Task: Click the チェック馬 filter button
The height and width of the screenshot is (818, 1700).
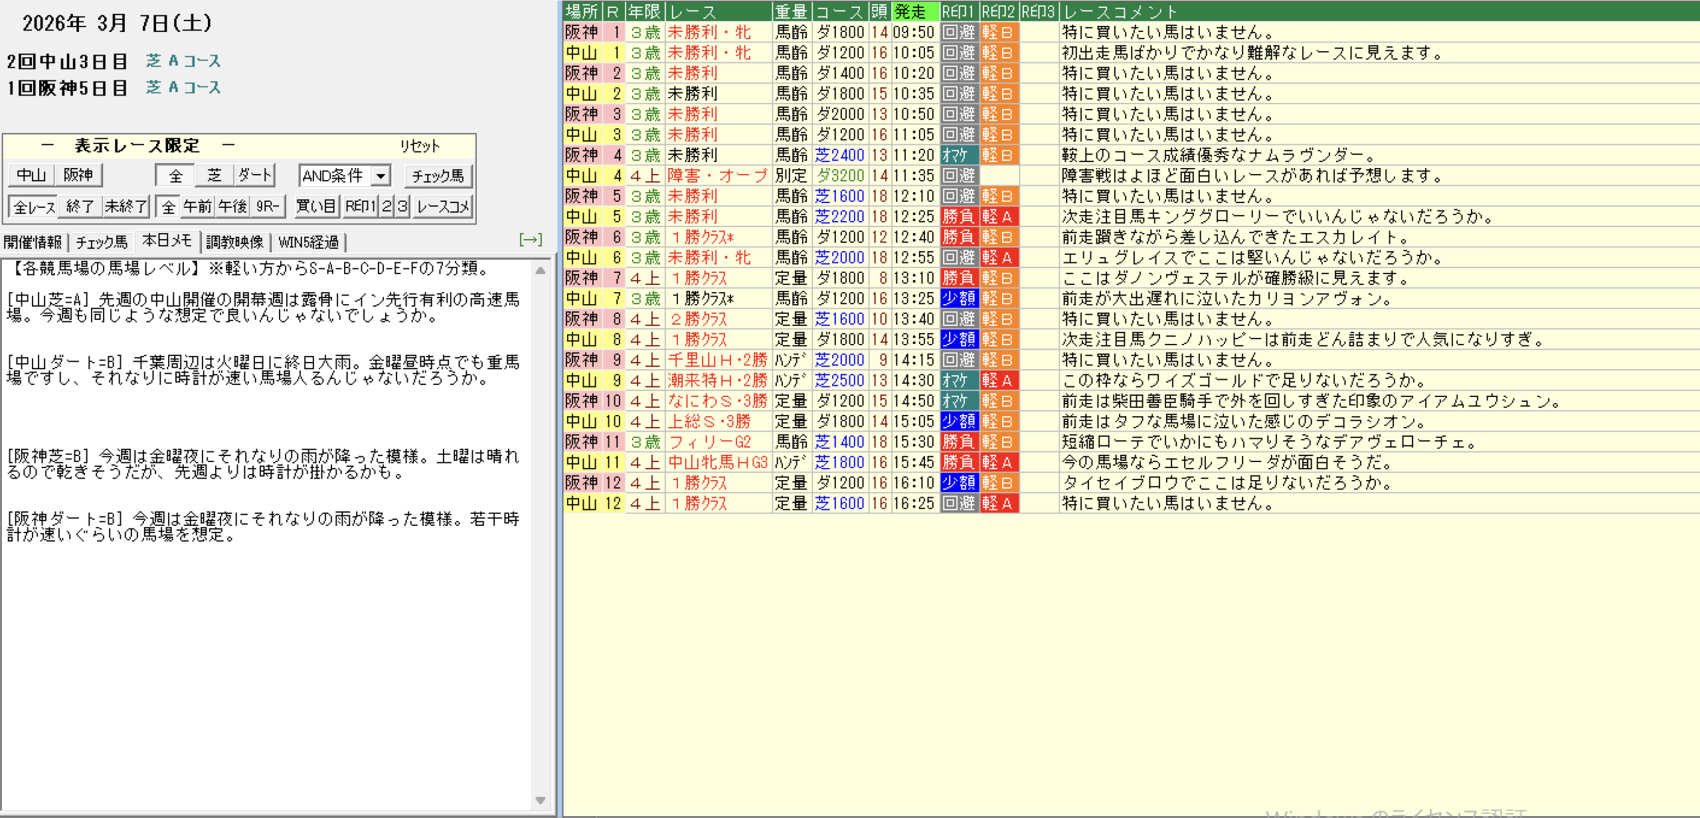Action: (x=438, y=176)
